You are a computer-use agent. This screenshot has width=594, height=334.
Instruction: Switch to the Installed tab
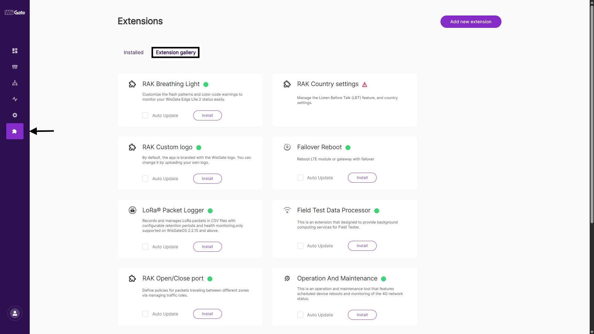pos(133,52)
